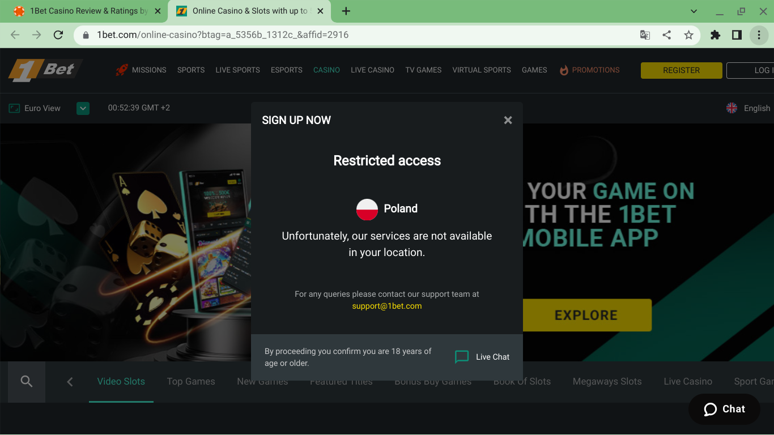Click the search magnifier icon
The image size is (774, 435).
27,381
